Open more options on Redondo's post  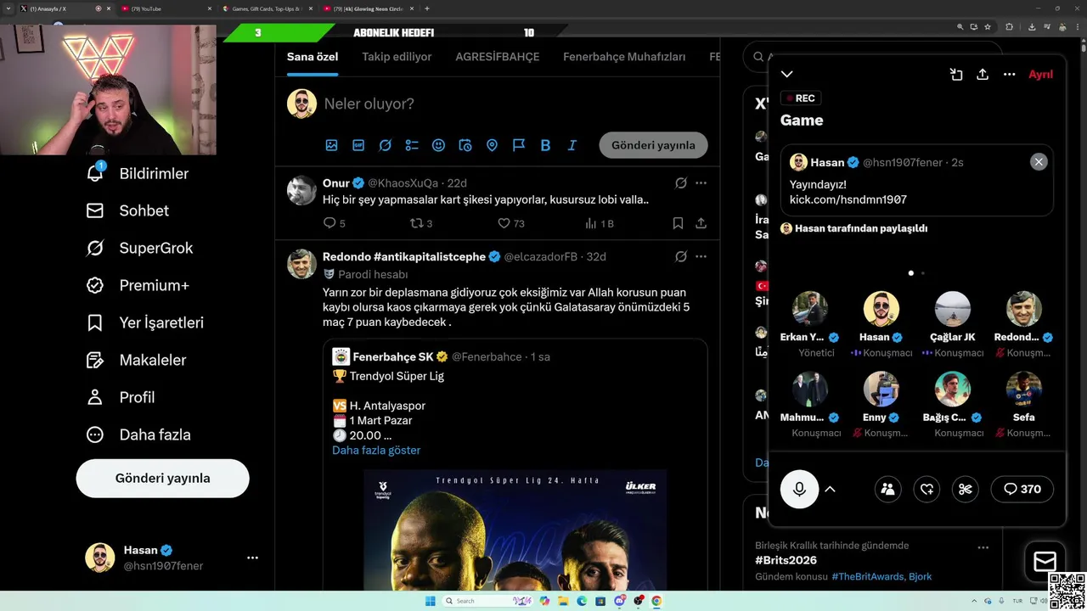pos(701,256)
